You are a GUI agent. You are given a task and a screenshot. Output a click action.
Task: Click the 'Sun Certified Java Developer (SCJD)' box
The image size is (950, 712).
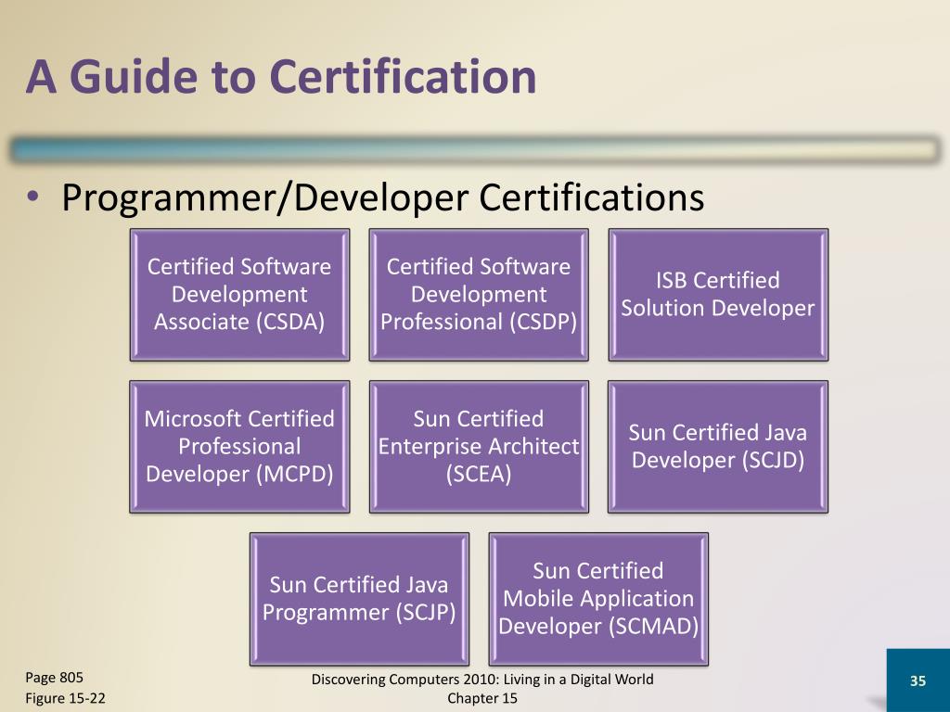(x=718, y=447)
